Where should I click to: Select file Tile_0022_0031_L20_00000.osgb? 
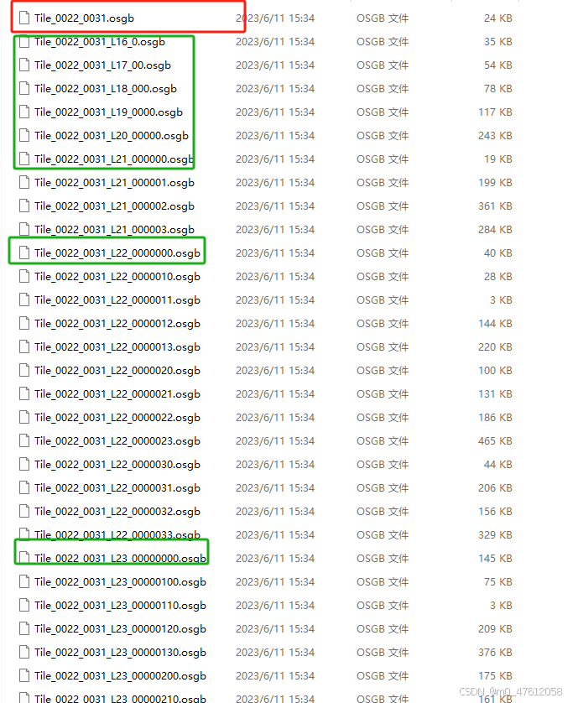[x=112, y=136]
